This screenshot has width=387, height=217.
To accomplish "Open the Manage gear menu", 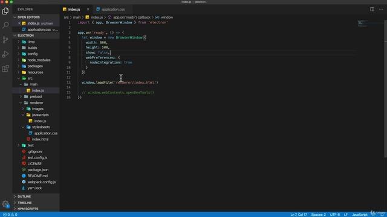I will 5,204.
